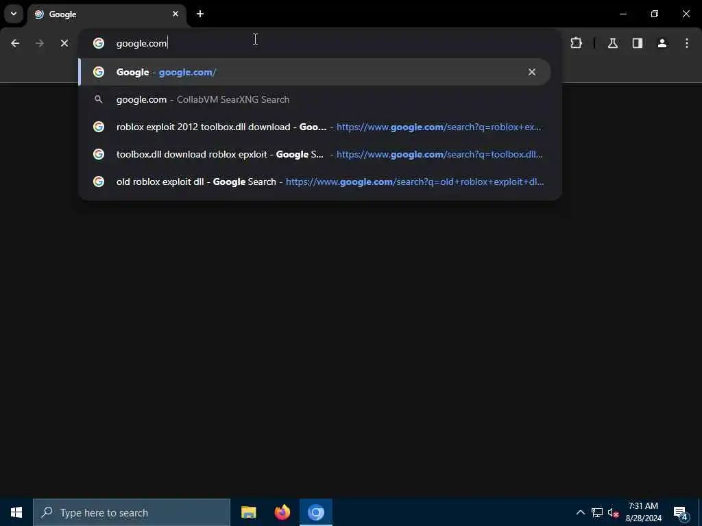Close the Google tab
The height and width of the screenshot is (526, 702).
pyautogui.click(x=175, y=14)
